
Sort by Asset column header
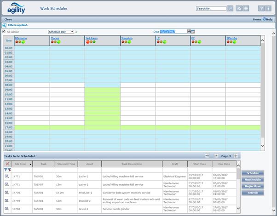click(x=90, y=164)
